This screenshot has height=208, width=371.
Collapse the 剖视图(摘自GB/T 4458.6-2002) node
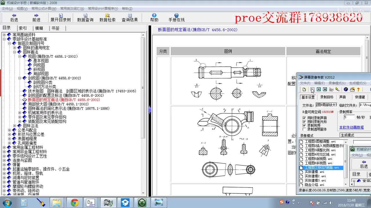pos(20,78)
